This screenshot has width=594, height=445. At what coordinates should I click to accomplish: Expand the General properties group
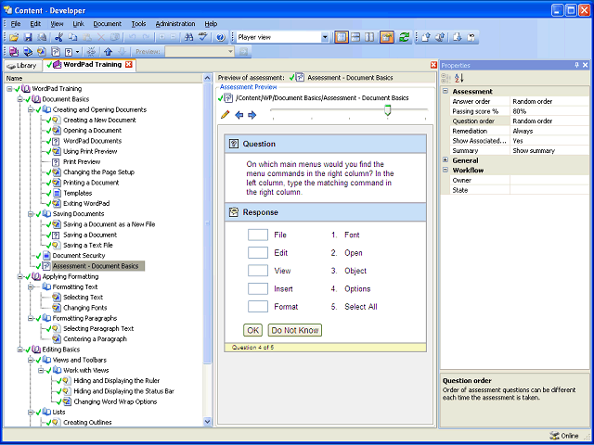tap(445, 160)
